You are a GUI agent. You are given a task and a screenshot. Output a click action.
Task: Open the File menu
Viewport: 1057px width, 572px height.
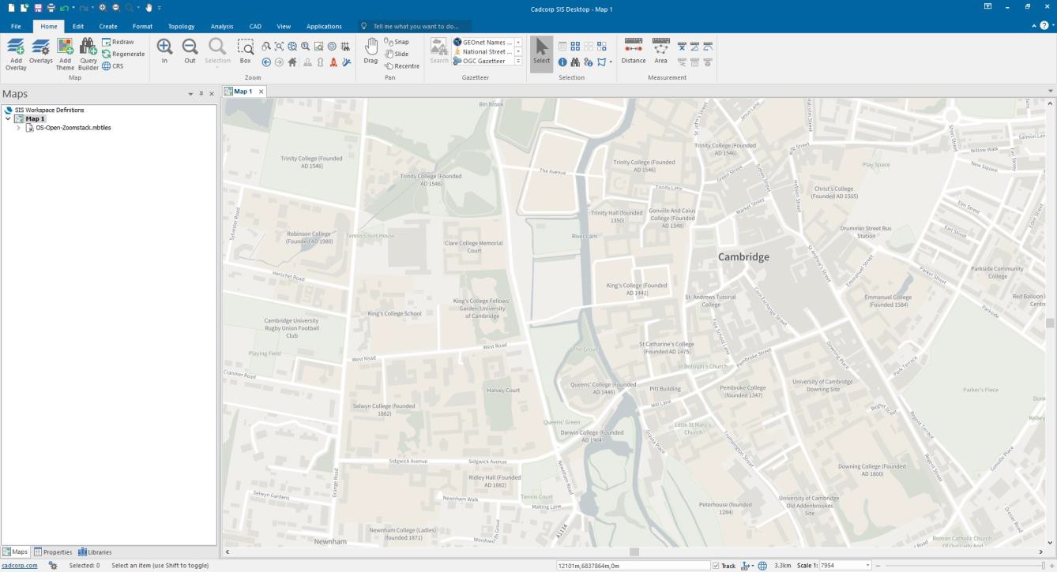point(16,26)
